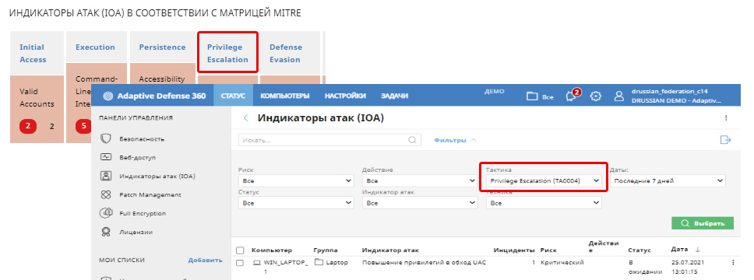Open the Defense Evasion MITRE tactic link
This screenshot has width=754, height=280.
tap(285, 54)
